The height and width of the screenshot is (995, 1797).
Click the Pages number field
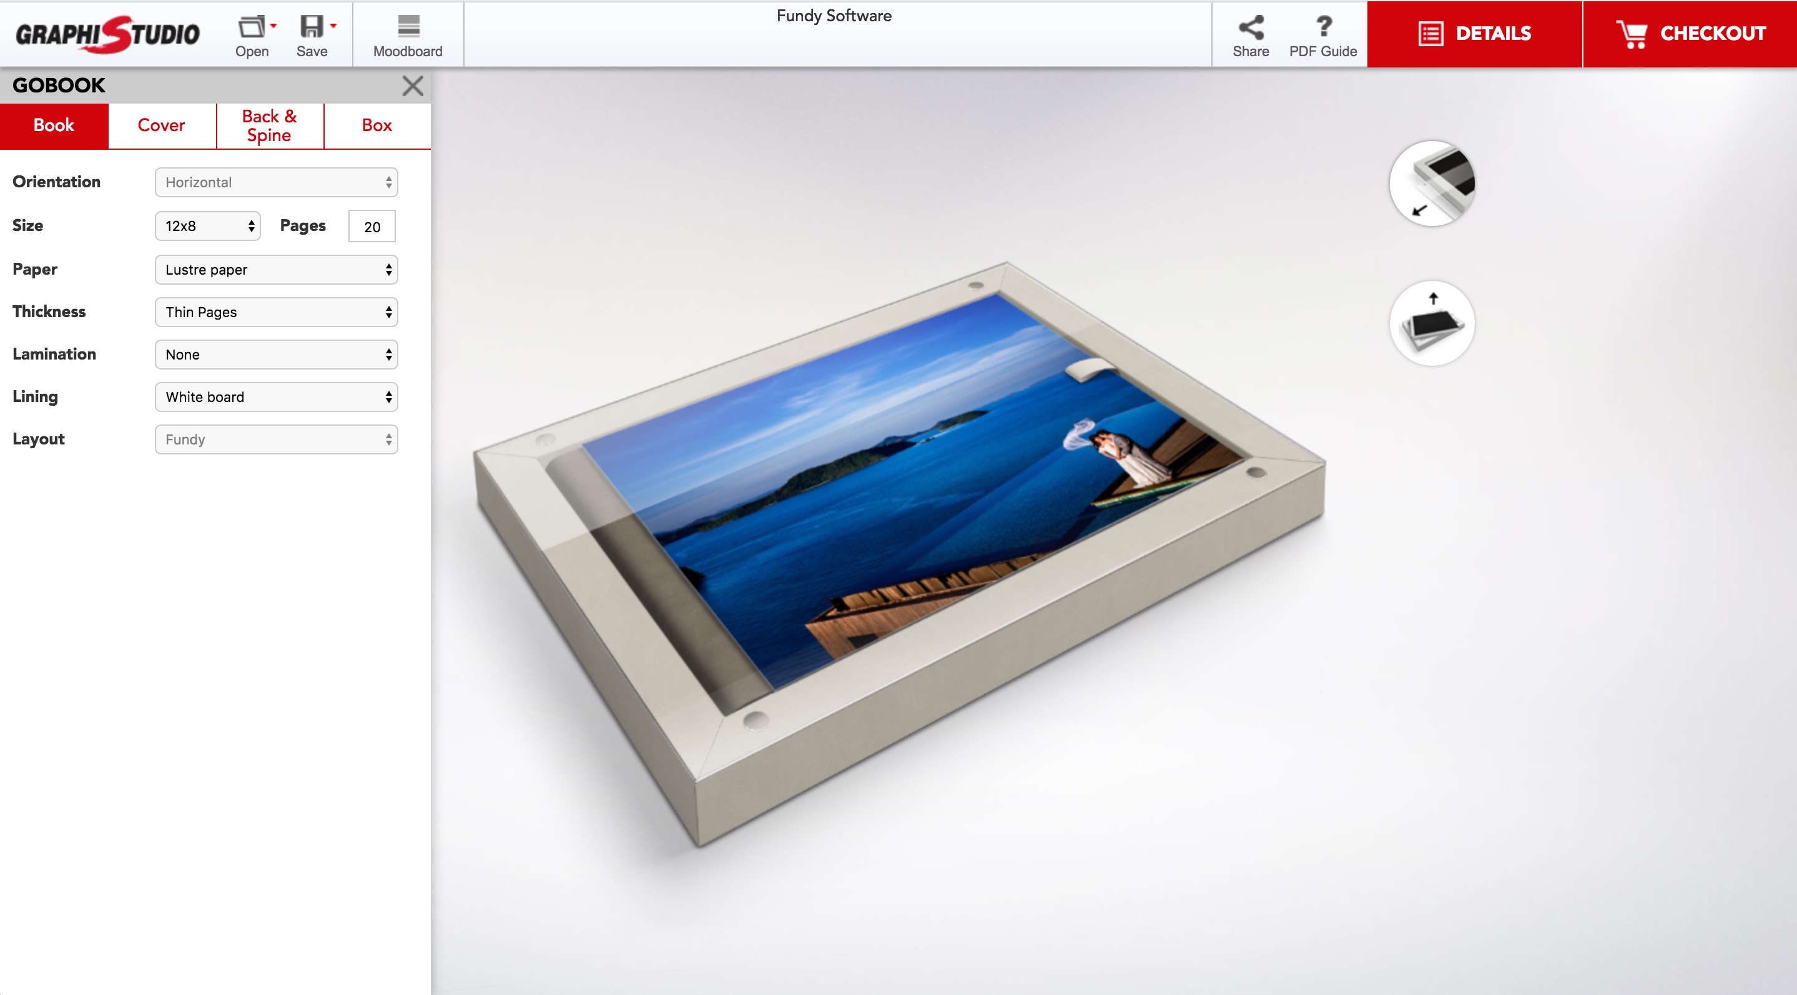point(372,226)
